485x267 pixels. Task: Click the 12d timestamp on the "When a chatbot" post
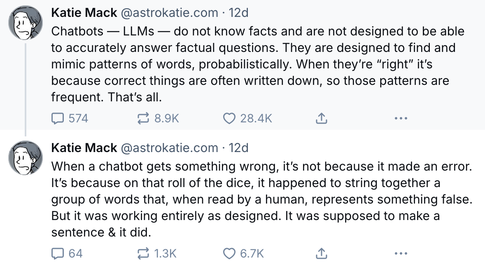click(x=239, y=148)
